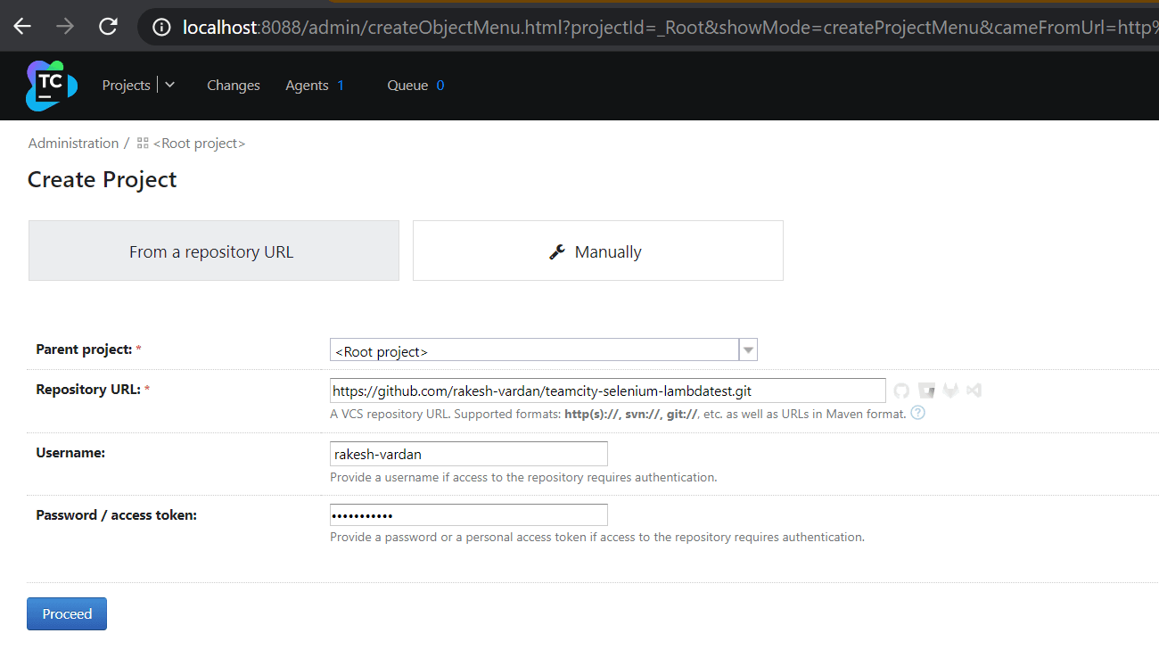
Task: Follow the Administration breadcrumb link
Action: pyautogui.click(x=73, y=144)
